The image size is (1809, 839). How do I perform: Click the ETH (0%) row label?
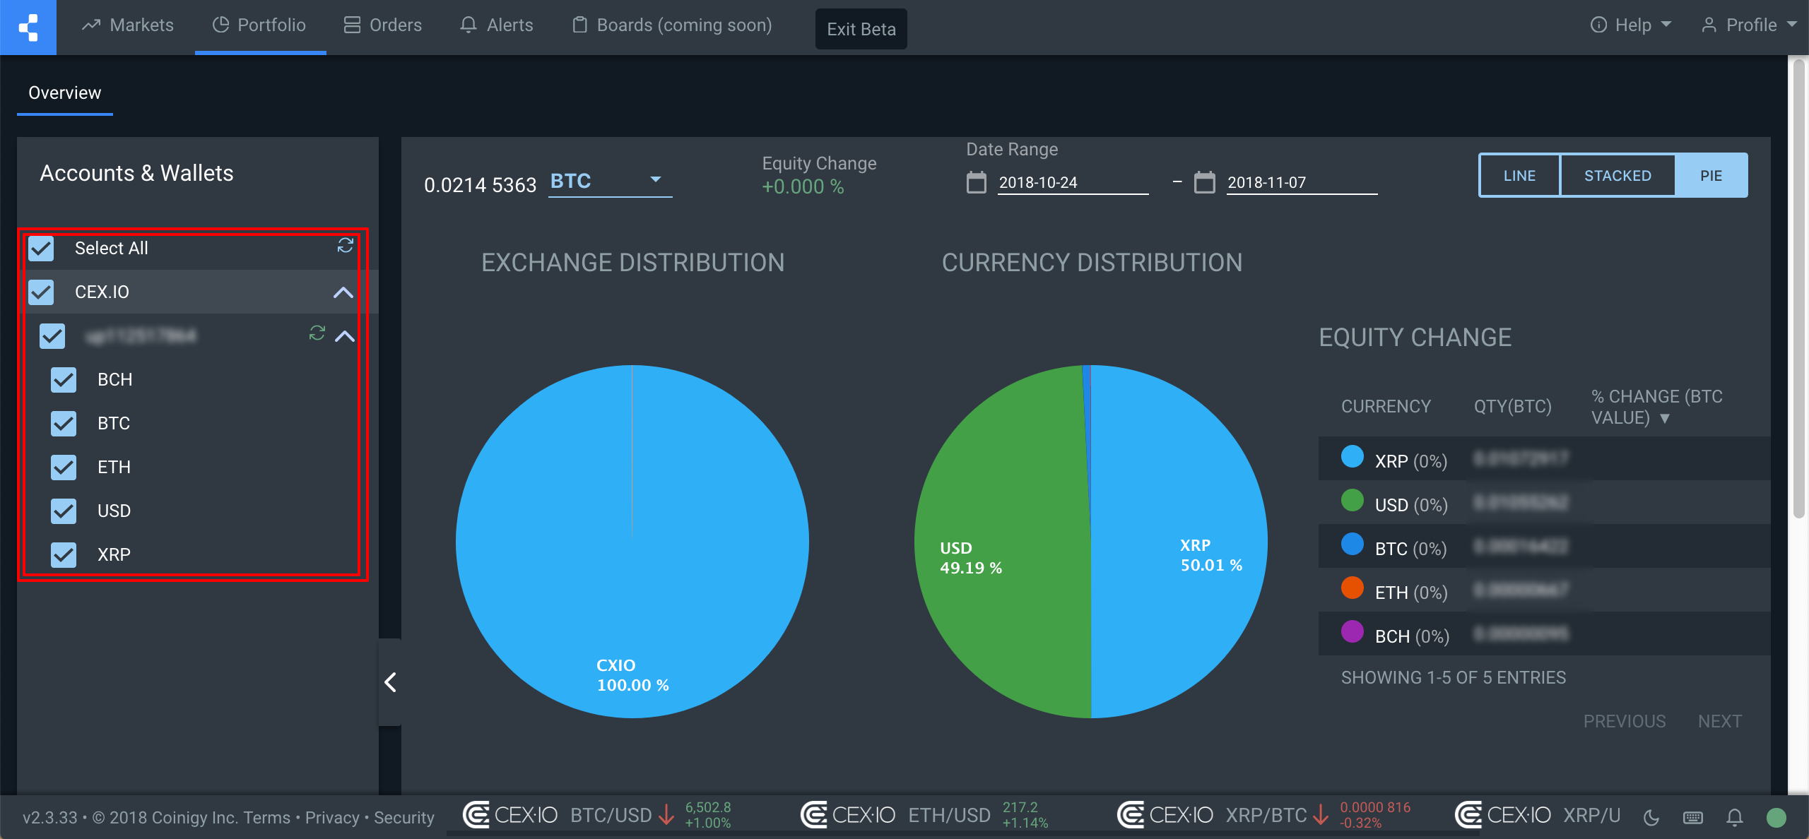[1411, 593]
